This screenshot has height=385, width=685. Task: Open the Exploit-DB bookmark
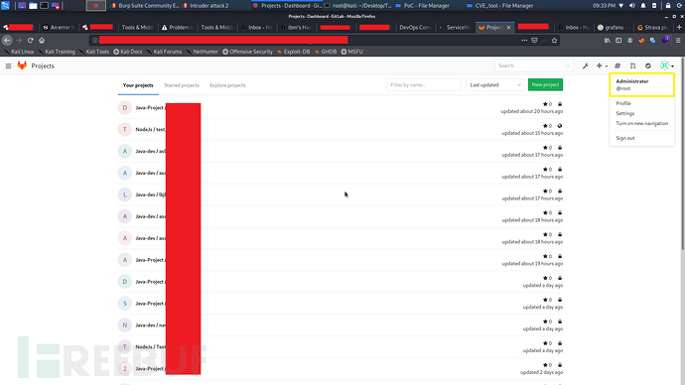[x=294, y=52]
